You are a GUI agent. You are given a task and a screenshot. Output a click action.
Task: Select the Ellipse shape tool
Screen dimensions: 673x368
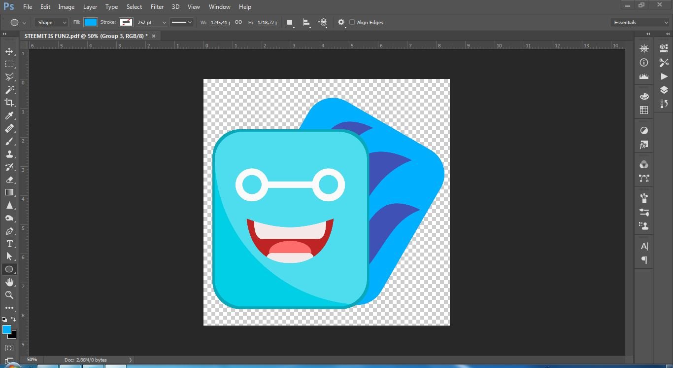pyautogui.click(x=9, y=269)
